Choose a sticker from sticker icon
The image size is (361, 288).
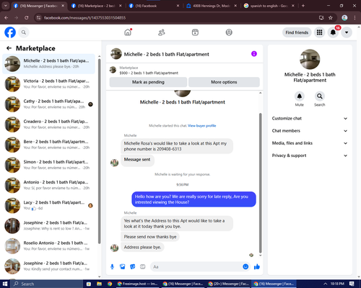pos(133,266)
